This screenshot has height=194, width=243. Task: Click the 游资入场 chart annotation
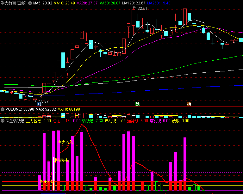point(47,181)
